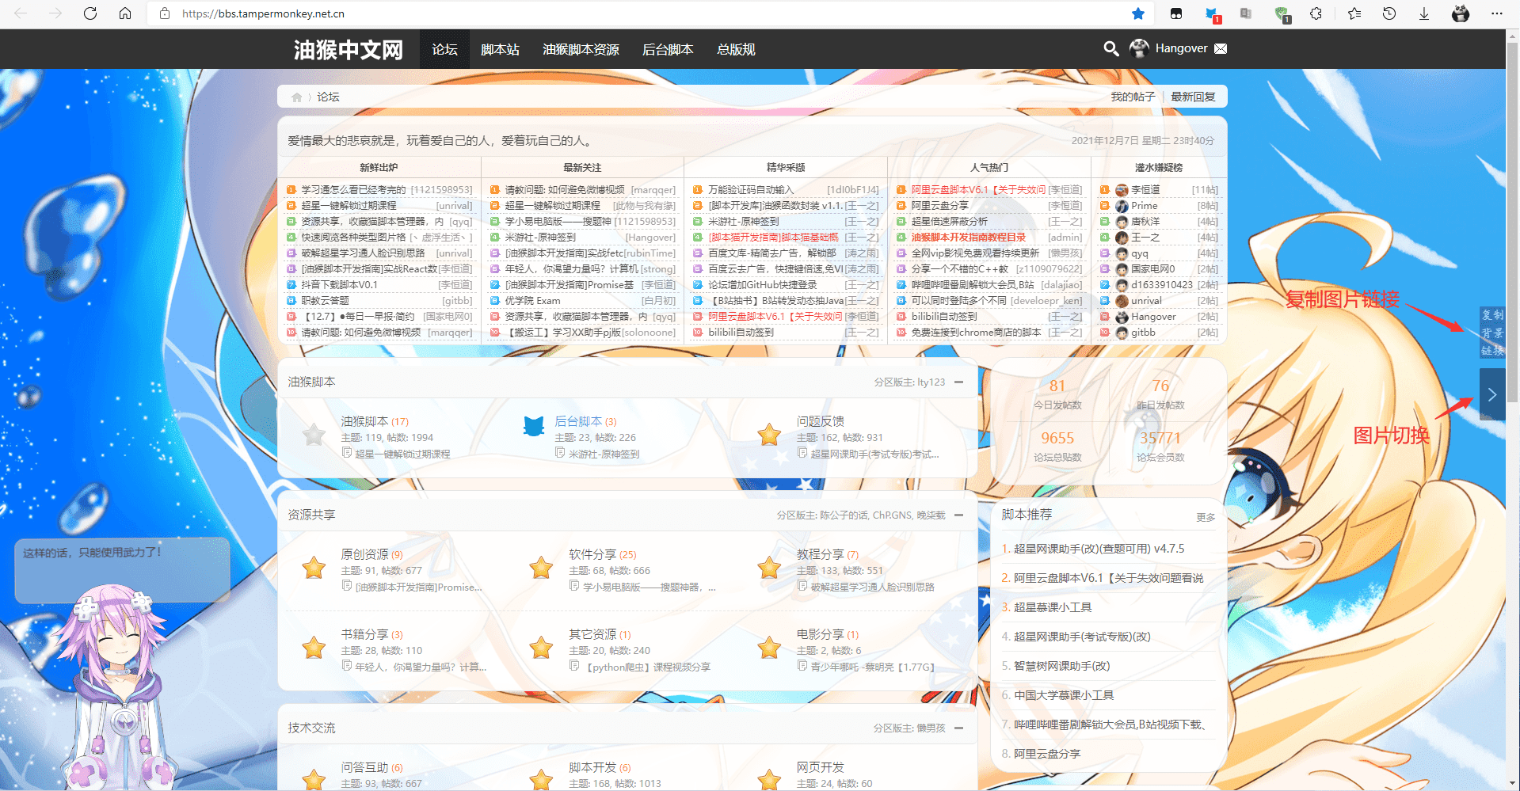Open the blue cat ScriptCat extension

[1212, 13]
